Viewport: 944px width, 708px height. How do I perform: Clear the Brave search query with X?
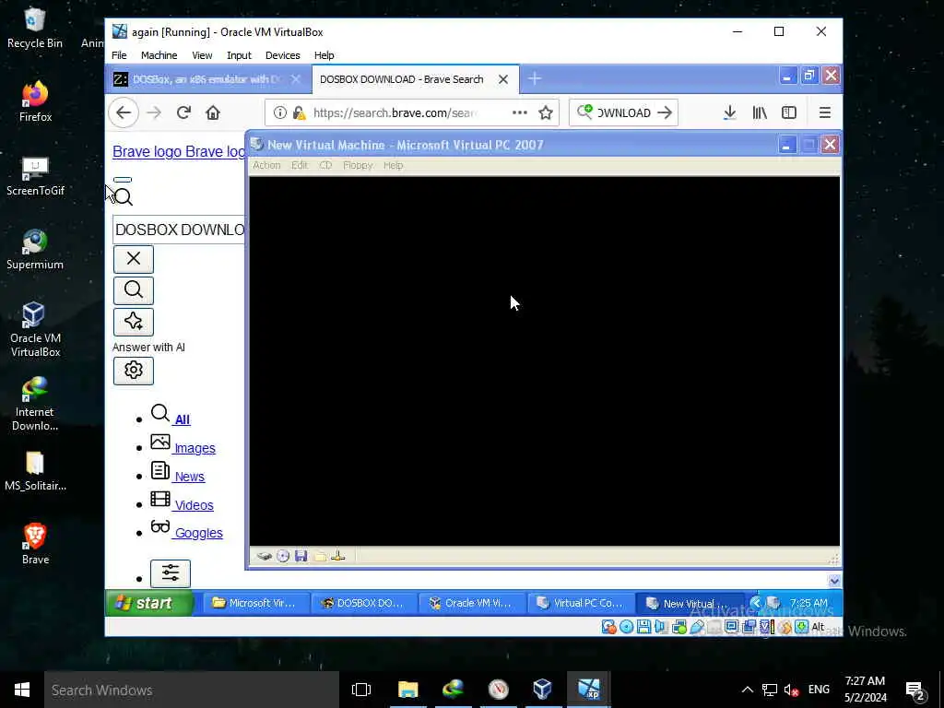coord(134,259)
